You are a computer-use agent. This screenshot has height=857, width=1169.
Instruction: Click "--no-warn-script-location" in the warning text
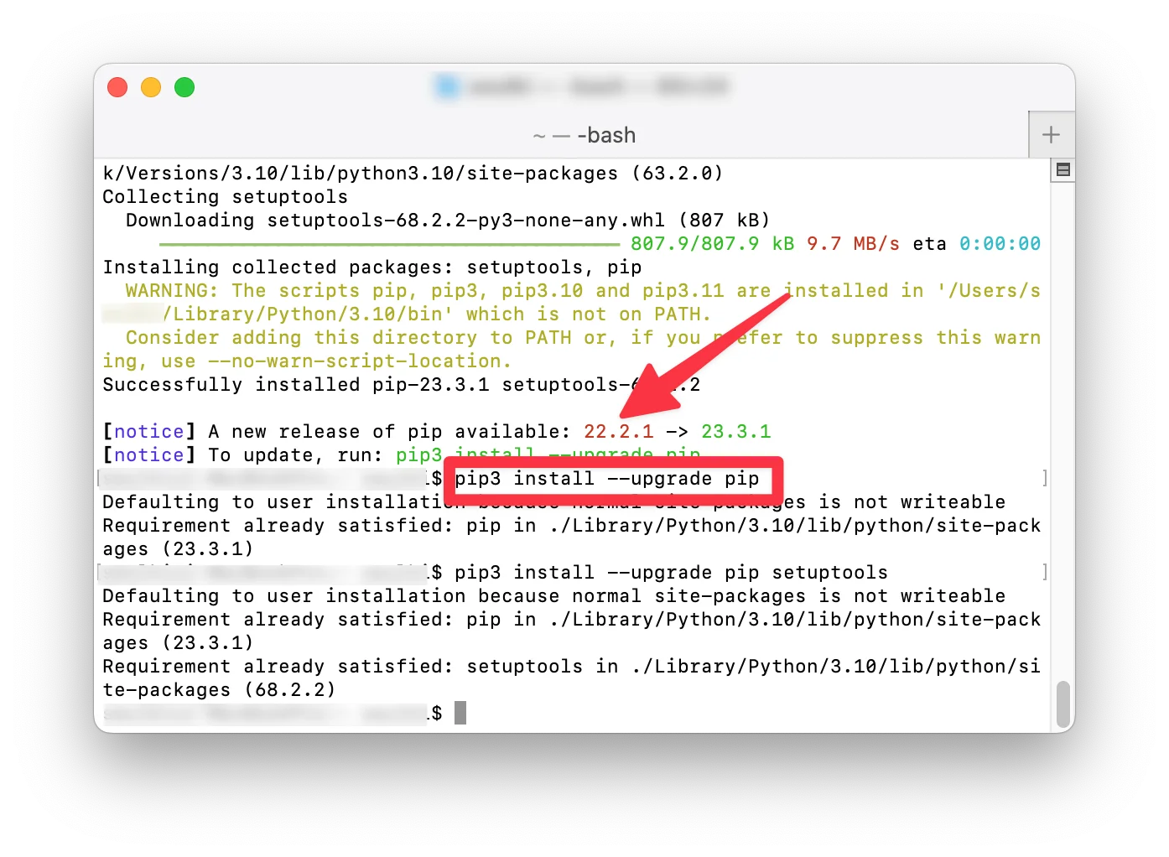click(x=355, y=361)
